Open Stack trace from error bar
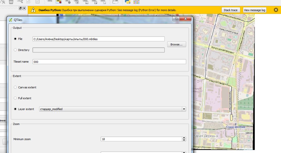Viewport: 281px width, 153px height. tap(231, 10)
